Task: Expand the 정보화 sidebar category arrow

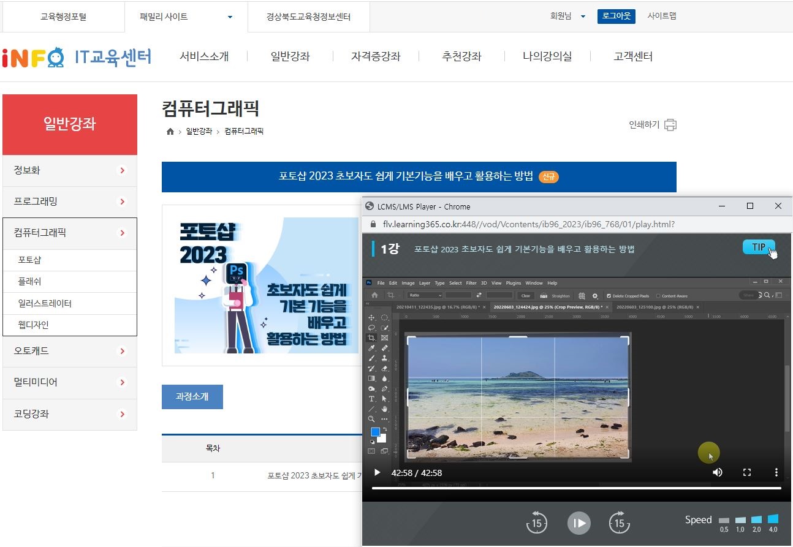Action: [123, 171]
